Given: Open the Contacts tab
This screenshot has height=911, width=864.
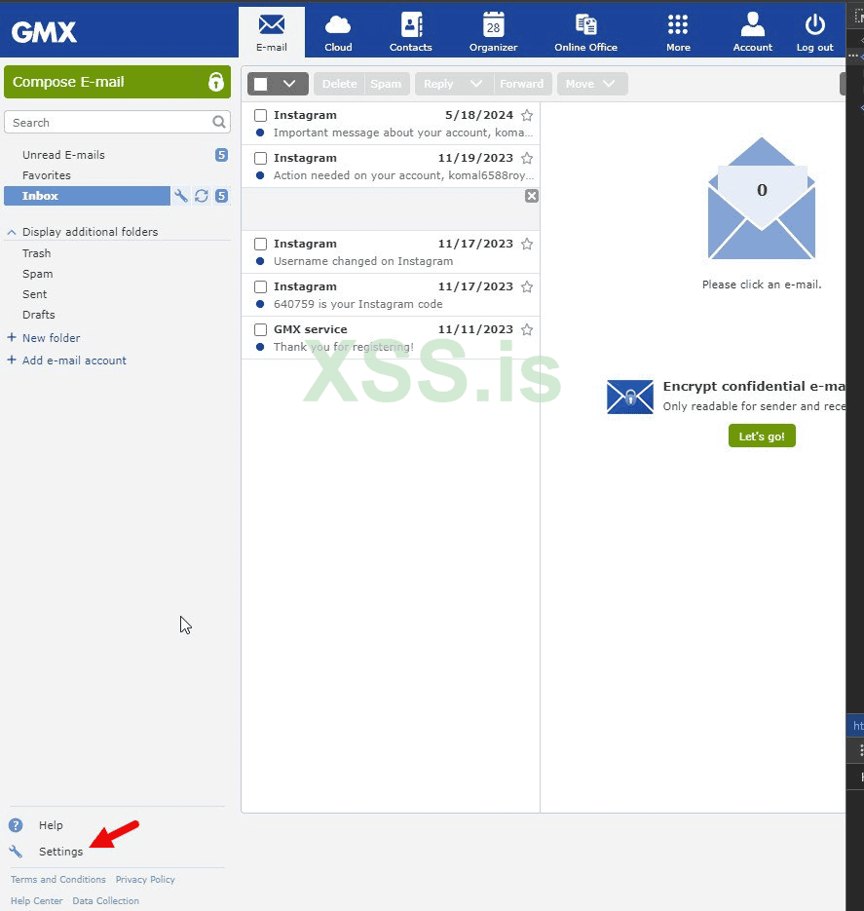Looking at the screenshot, I should pos(410,32).
